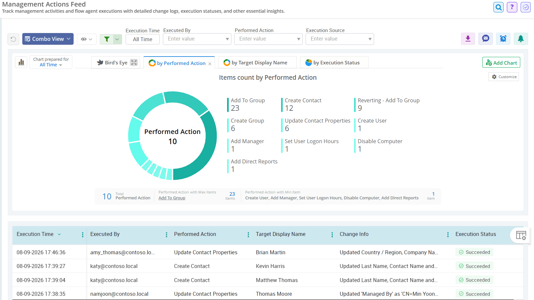Open Executed By column options menu
Viewport: 534px width, 300px height.
point(167,235)
